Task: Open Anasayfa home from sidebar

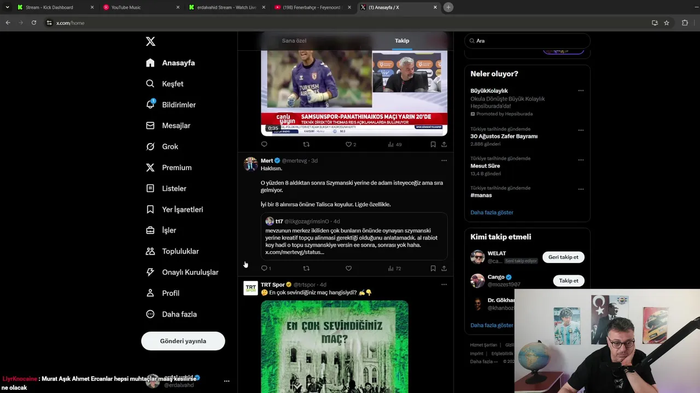Action: click(170, 63)
